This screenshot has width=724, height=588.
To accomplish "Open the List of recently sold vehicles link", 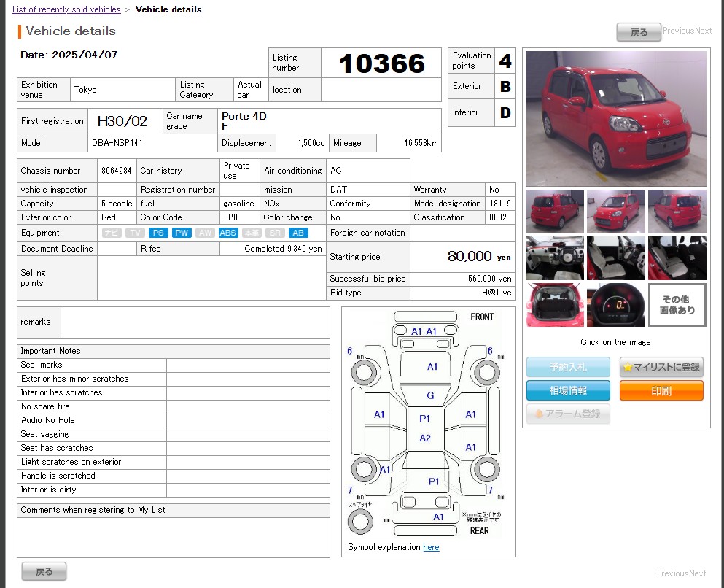I will [66, 9].
